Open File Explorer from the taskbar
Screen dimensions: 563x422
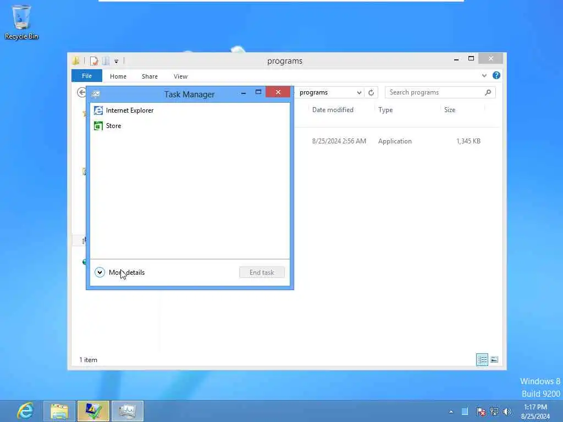tap(59, 411)
